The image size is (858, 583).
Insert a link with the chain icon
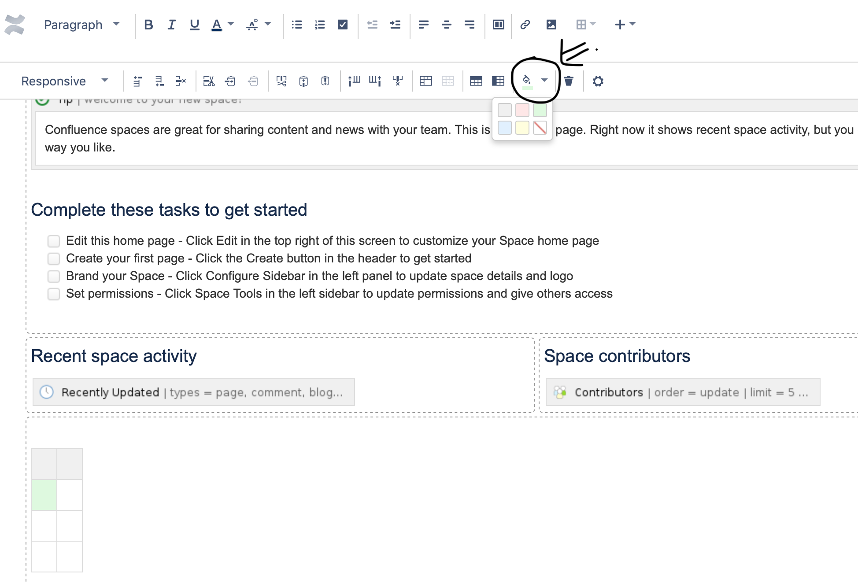click(525, 25)
